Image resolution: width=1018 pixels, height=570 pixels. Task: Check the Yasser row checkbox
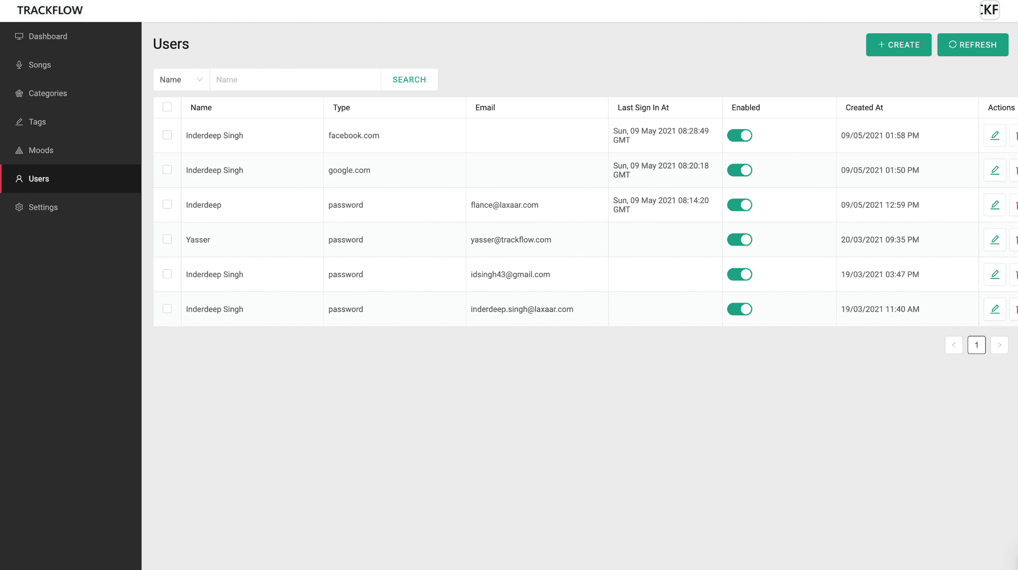click(x=167, y=239)
